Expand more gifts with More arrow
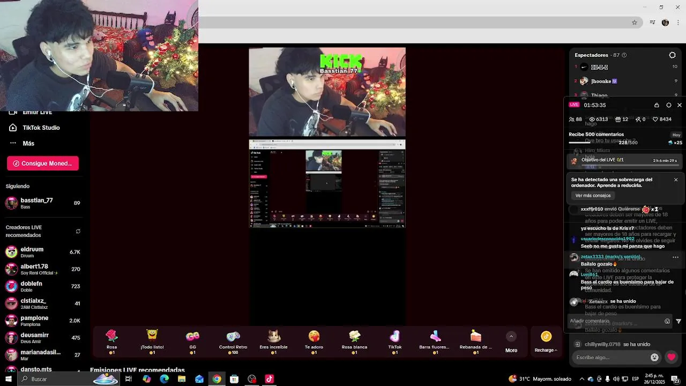This screenshot has height=386, width=686. tap(511, 337)
